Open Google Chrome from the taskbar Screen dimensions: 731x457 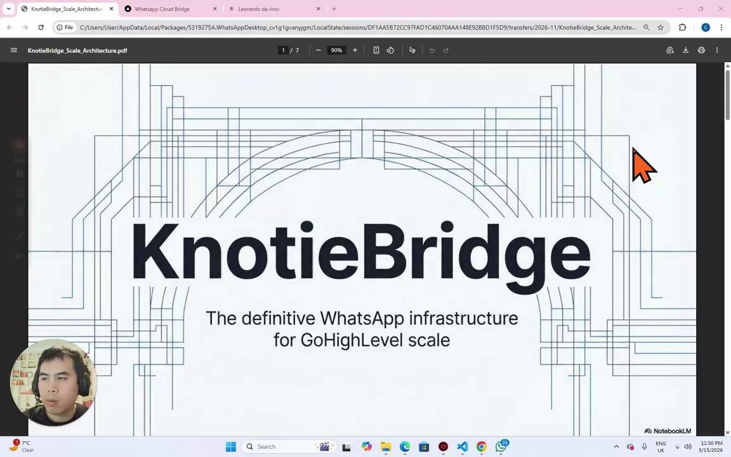(x=482, y=447)
